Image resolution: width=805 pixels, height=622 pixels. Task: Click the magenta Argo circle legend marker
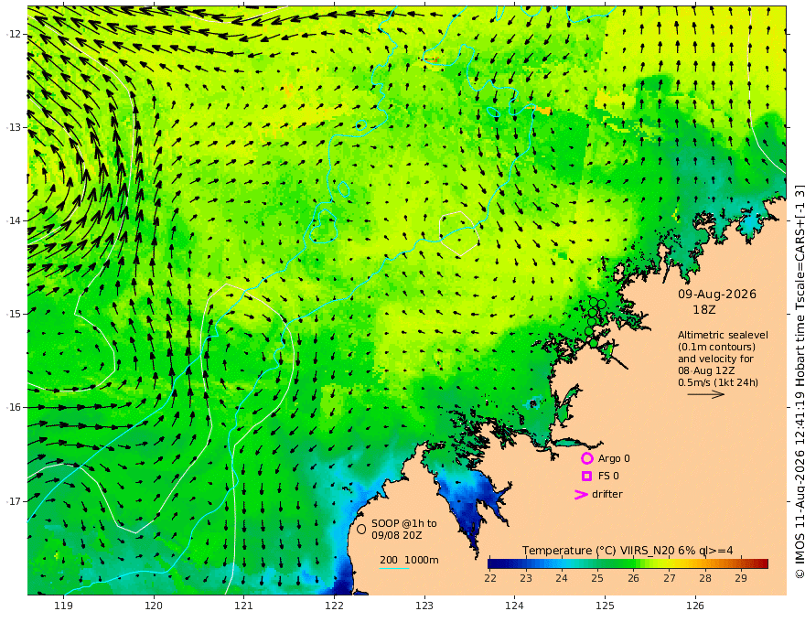[x=586, y=458]
